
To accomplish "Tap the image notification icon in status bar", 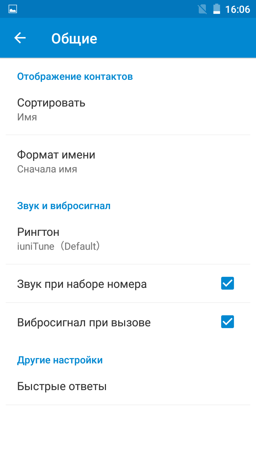I will [x=13, y=9].
